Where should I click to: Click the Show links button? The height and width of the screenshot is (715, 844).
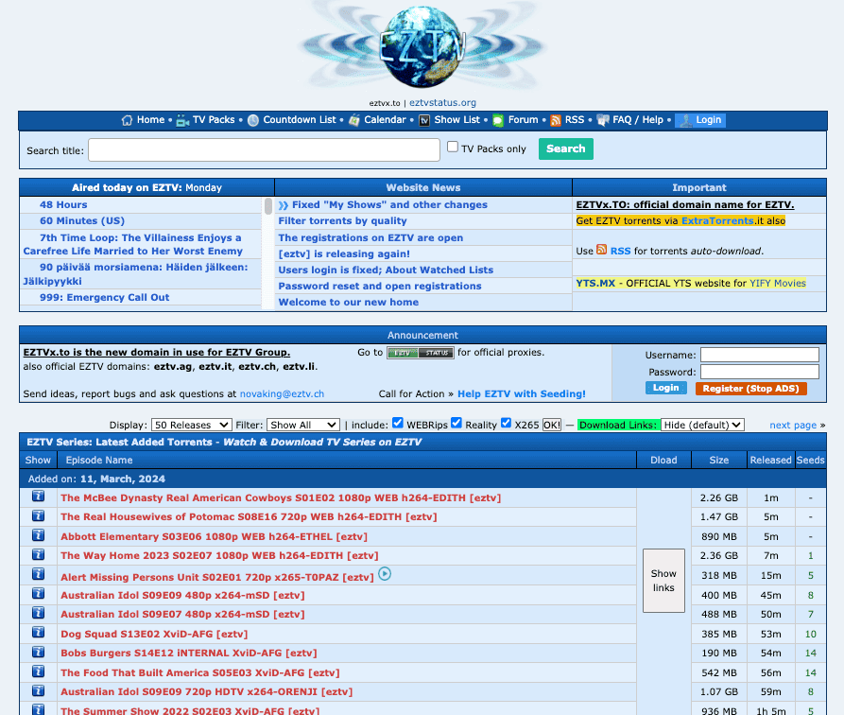tap(663, 581)
